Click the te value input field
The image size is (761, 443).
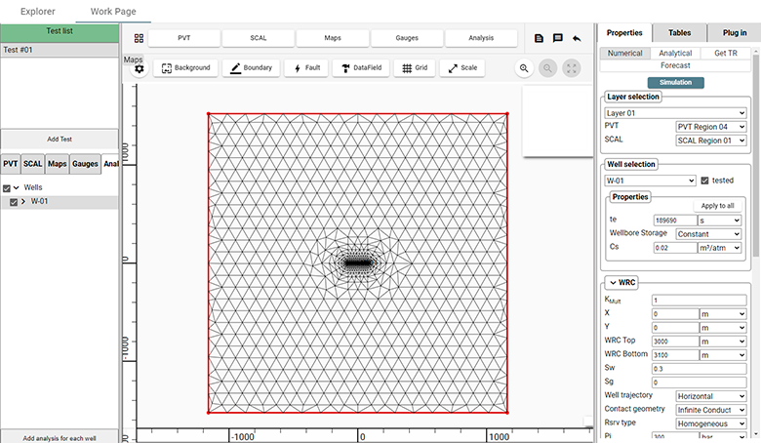coord(675,221)
